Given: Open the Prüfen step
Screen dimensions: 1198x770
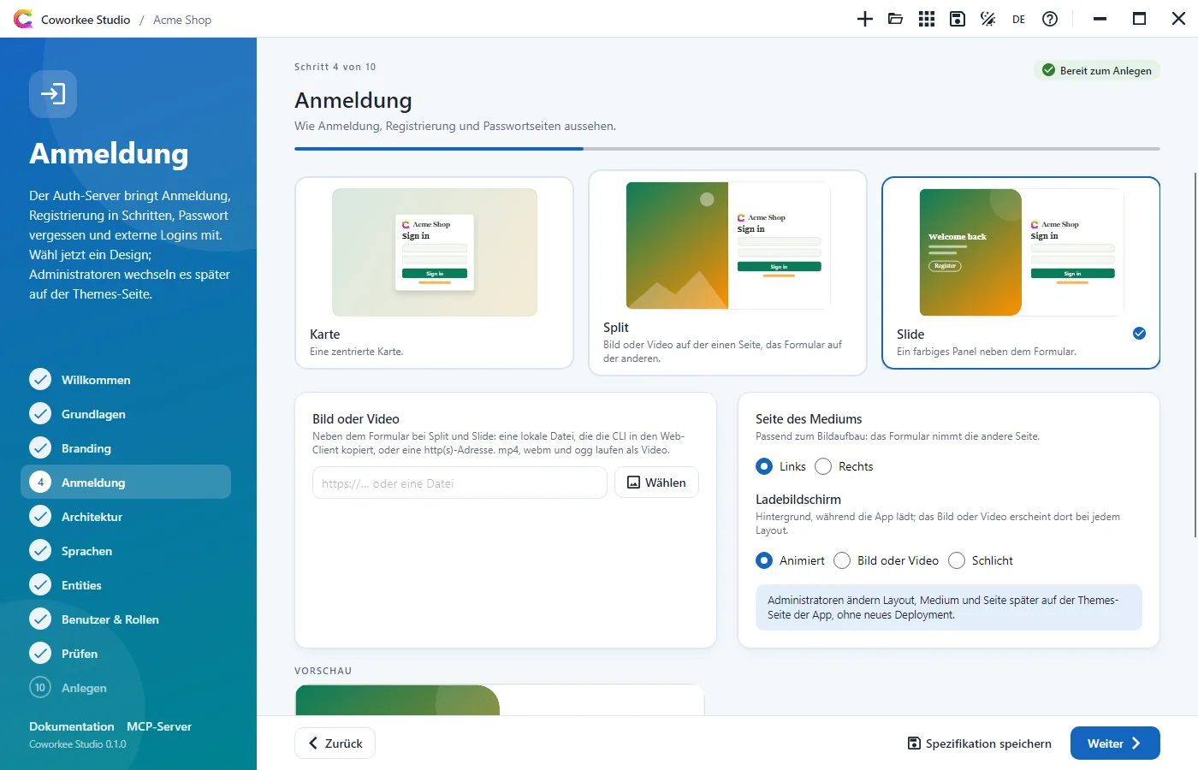Looking at the screenshot, I should [x=126, y=653].
